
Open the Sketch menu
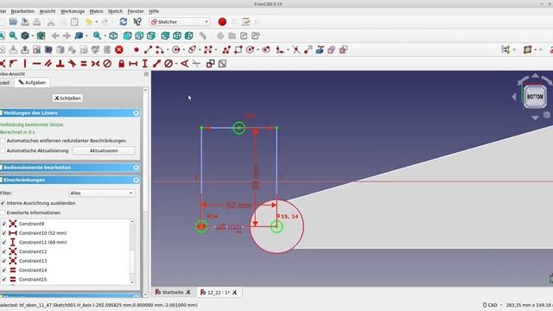point(115,11)
